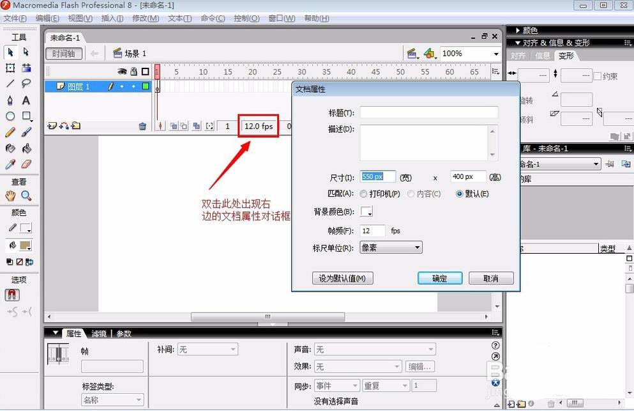Click the add motion guide icon
634x411 pixels.
click(x=64, y=126)
